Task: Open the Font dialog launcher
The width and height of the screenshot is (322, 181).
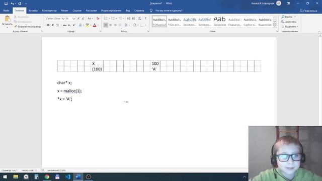Action: [x=100, y=31]
